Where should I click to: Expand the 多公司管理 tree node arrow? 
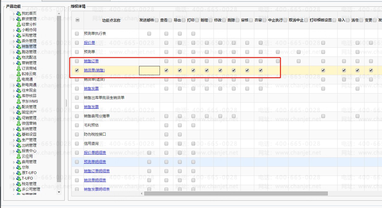pyautogui.click(x=14, y=189)
